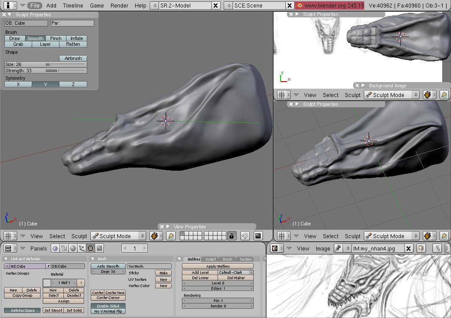Click the material '?' button beside 1 Mat 1
The width and height of the screenshot is (451, 318).
click(x=81, y=283)
